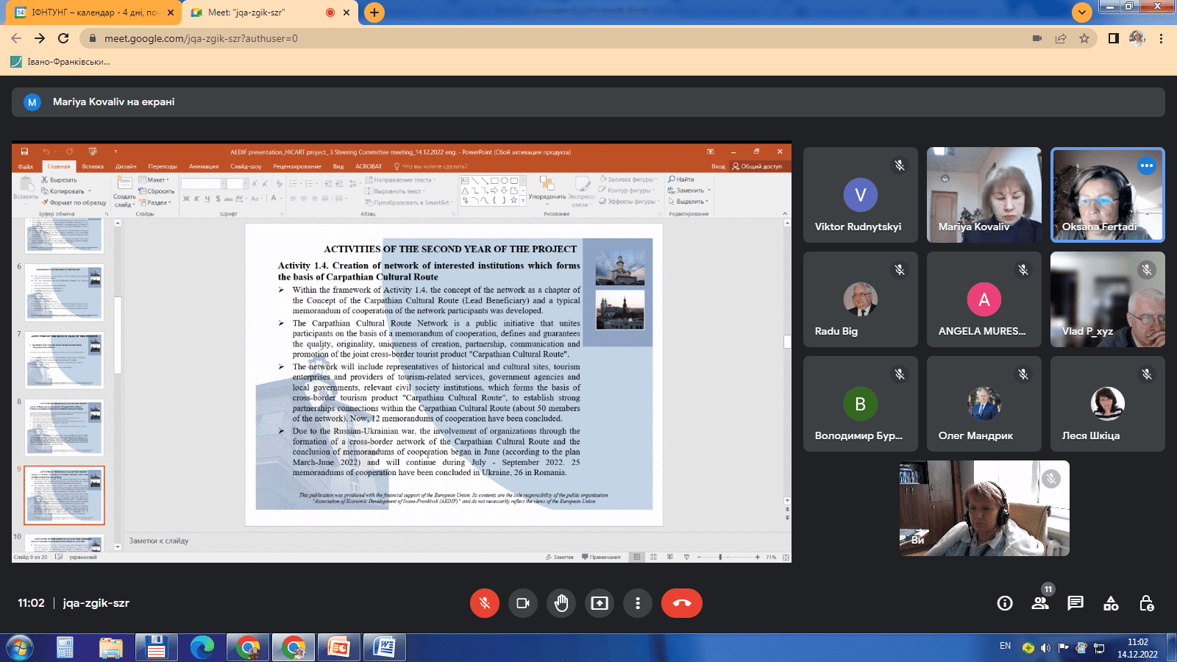
Task: Leave the call with red hang-up button
Action: [x=681, y=603]
